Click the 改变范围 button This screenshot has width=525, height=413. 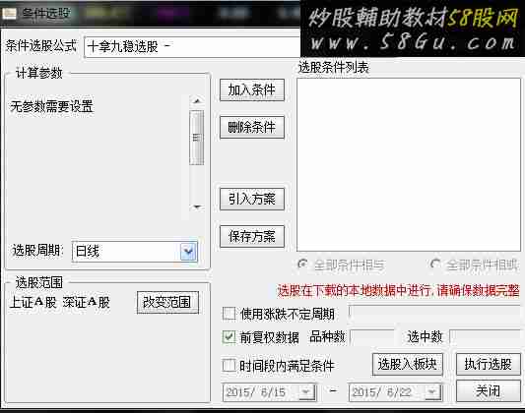click(x=167, y=303)
